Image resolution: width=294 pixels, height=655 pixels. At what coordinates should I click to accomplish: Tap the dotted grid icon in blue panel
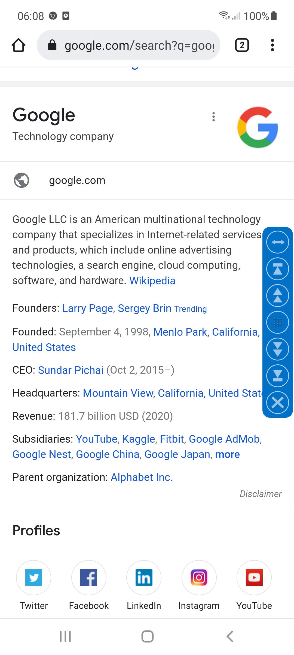pyautogui.click(x=277, y=322)
